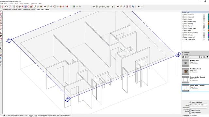Activate the Zoom Extents tool beside the magnifier

click(54, 6)
